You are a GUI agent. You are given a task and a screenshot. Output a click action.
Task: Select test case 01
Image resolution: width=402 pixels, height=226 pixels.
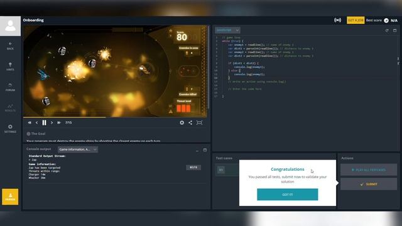pyautogui.click(x=221, y=169)
